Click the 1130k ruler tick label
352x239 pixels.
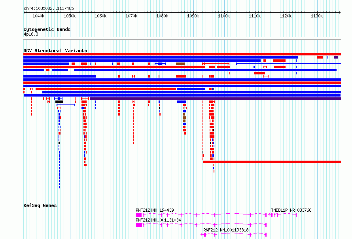(x=317, y=16)
